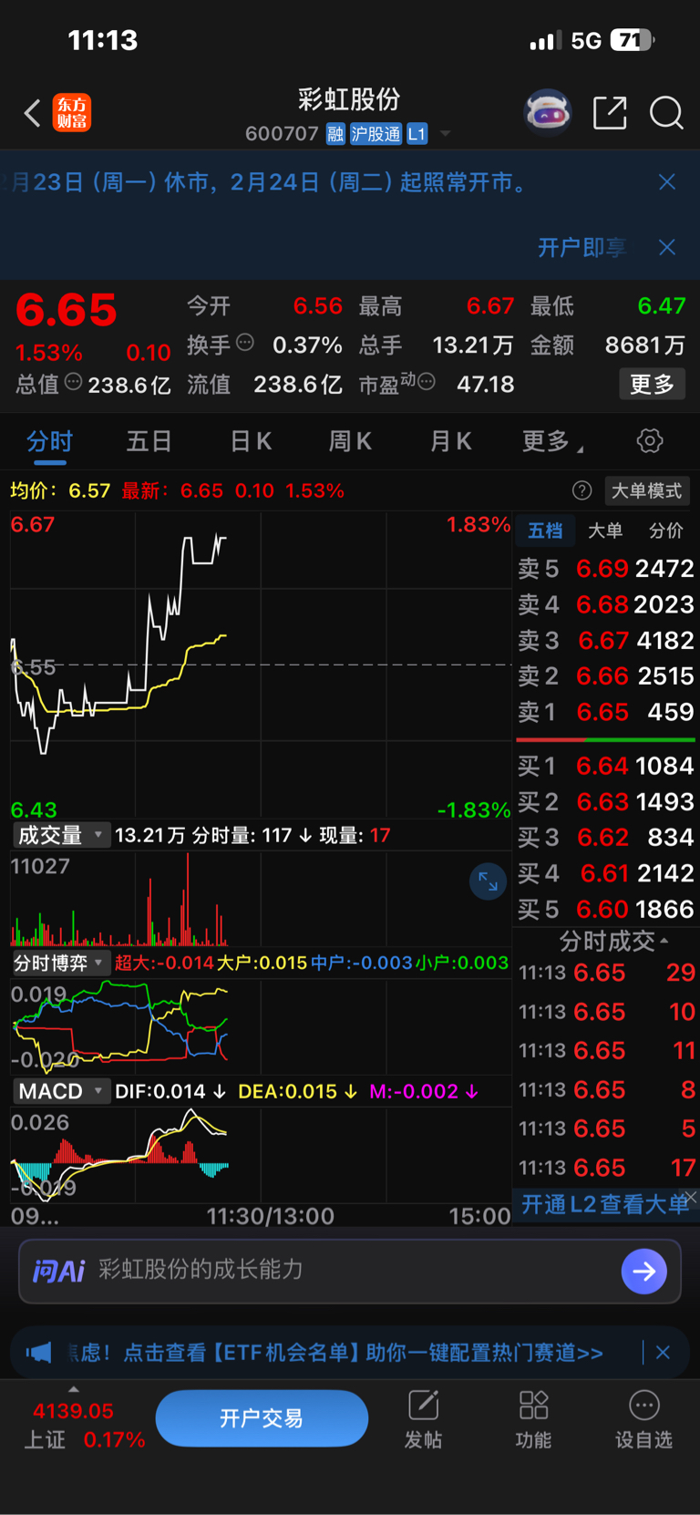Tap the 问AI logo icon
The width and height of the screenshot is (700, 1515).
click(58, 1271)
